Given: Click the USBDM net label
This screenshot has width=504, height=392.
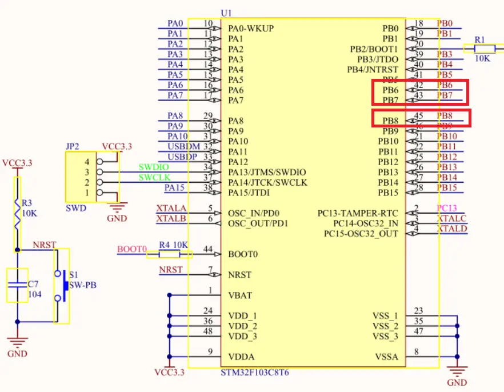Looking at the screenshot, I should pos(184,146).
